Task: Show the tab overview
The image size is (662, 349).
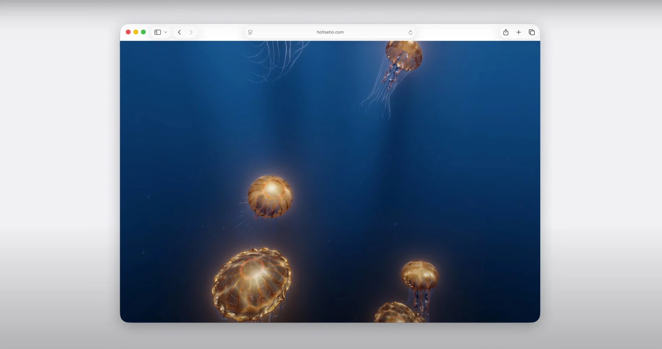Action: click(x=532, y=32)
